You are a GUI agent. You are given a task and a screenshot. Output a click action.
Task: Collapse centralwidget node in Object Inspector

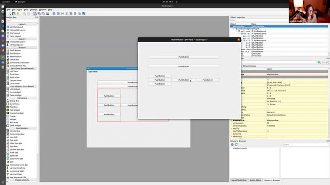pos(234,29)
